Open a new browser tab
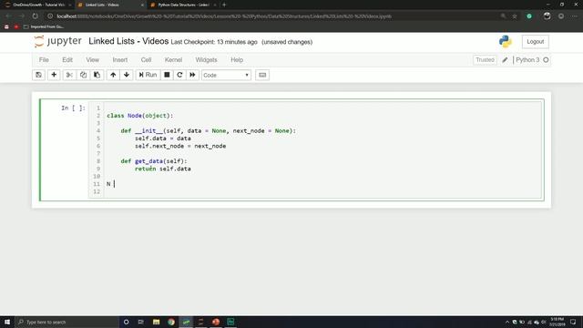Screen dimensions: 583x328 (224, 5)
